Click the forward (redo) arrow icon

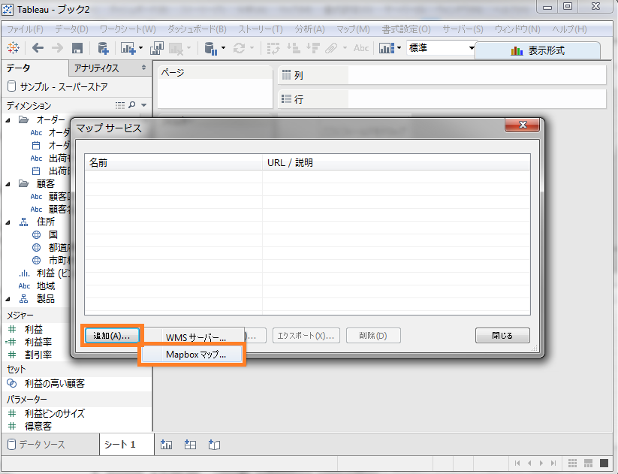coord(58,48)
